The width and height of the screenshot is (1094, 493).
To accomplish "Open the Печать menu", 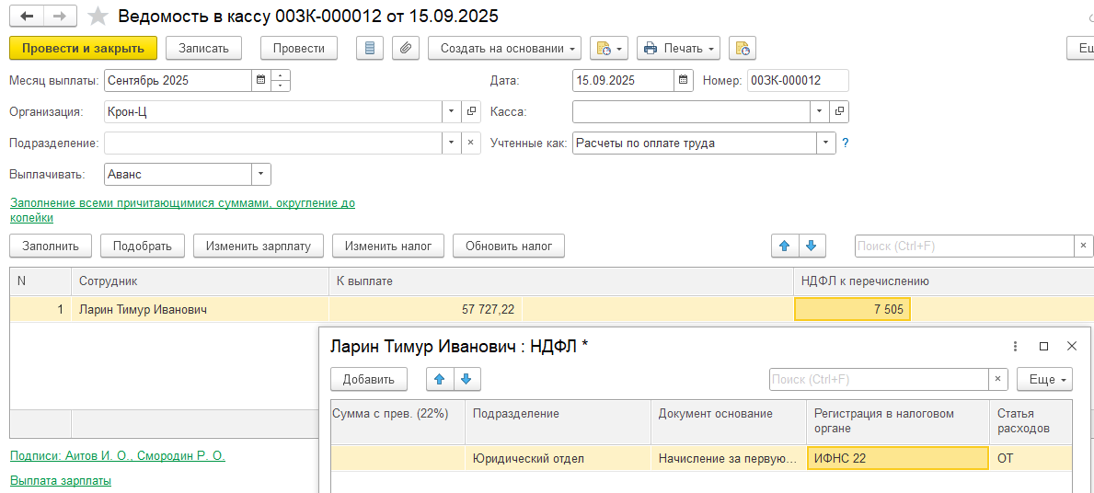I will [x=679, y=48].
